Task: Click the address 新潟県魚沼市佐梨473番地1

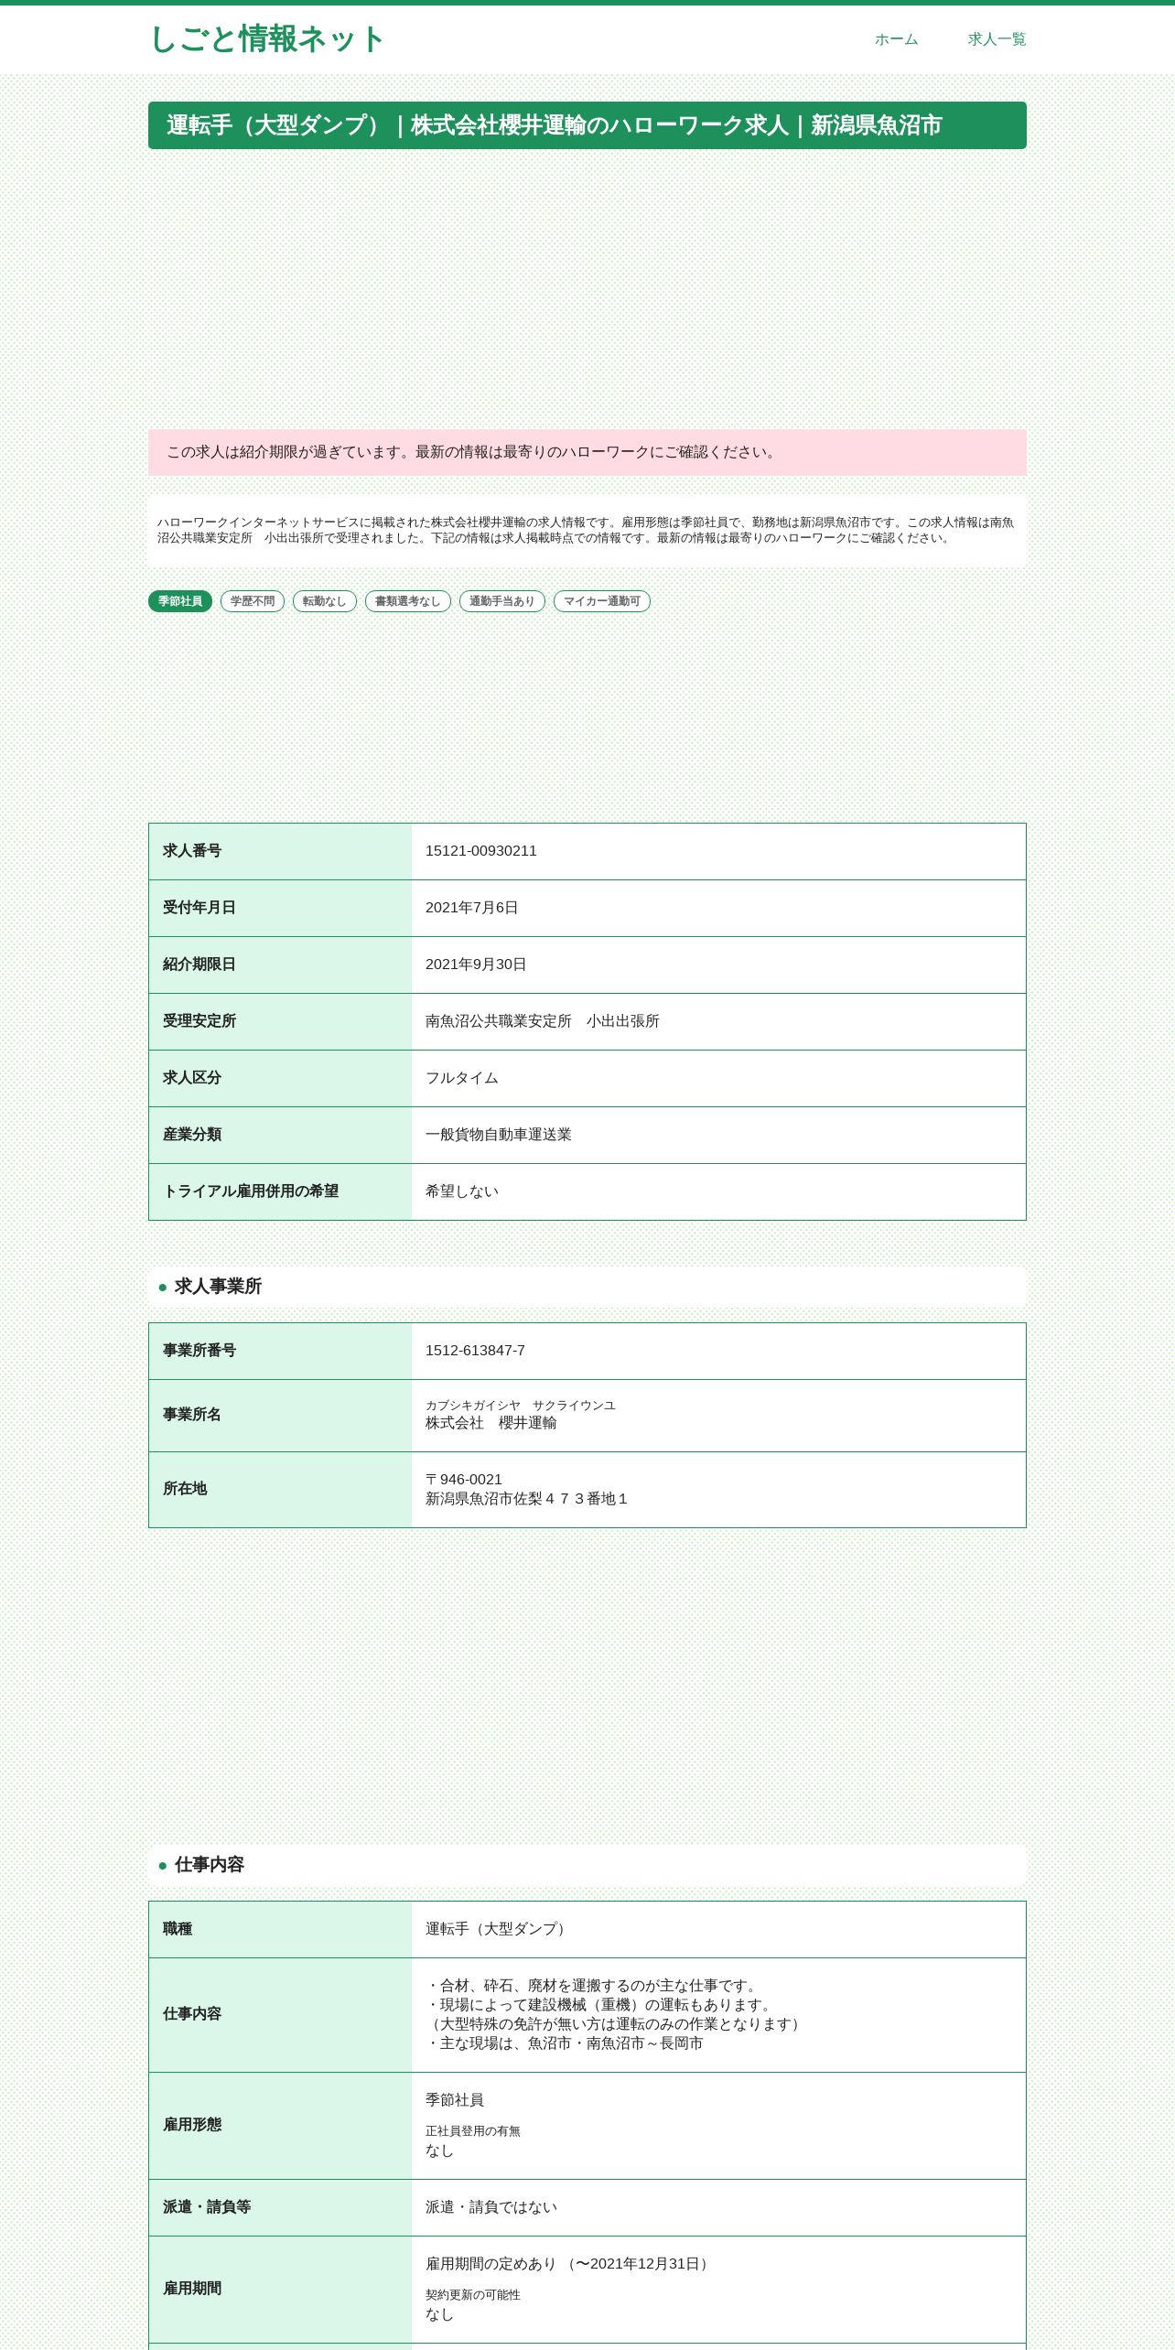Action: 527,1499
